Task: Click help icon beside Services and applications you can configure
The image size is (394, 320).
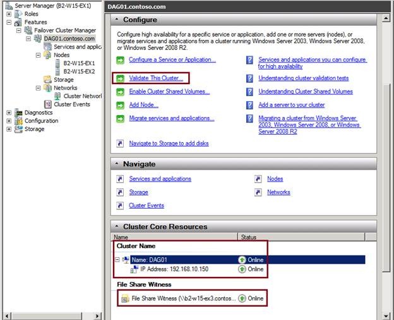Action: coord(249,60)
